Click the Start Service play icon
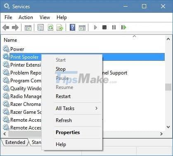Image resolution: width=173 pixels, height=156 pixels. pyautogui.click(x=95, y=27)
